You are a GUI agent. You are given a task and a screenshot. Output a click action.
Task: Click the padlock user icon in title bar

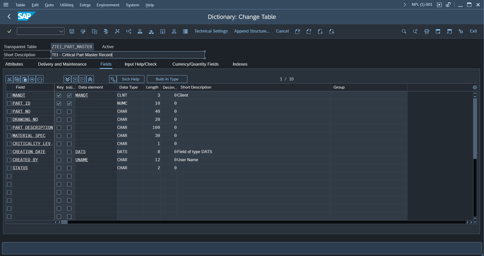tap(448, 5)
